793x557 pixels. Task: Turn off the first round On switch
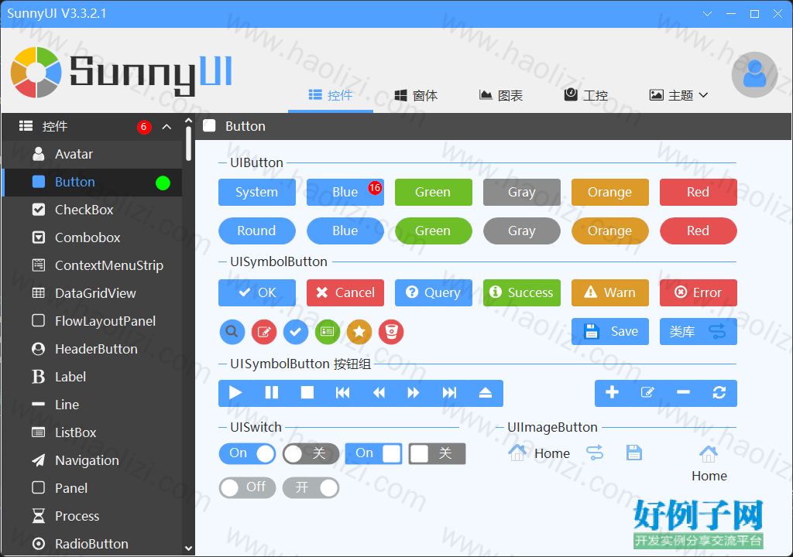pos(247,453)
